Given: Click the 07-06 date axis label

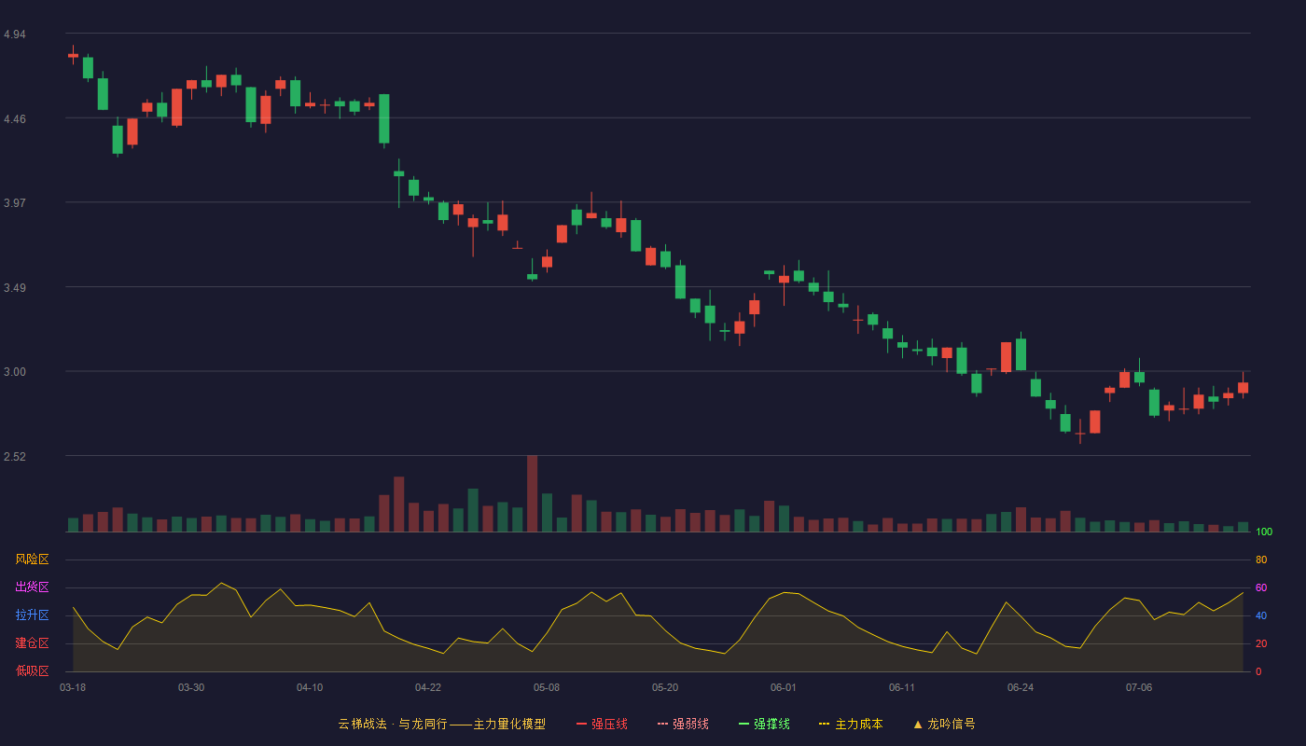Looking at the screenshot, I should click(x=1139, y=687).
